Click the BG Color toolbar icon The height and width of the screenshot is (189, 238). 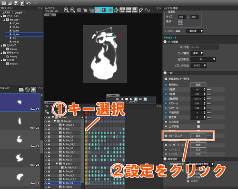pos(135,10)
